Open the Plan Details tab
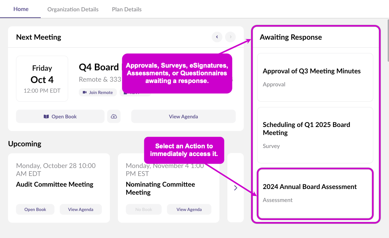This screenshot has height=238, width=389. 127,9
